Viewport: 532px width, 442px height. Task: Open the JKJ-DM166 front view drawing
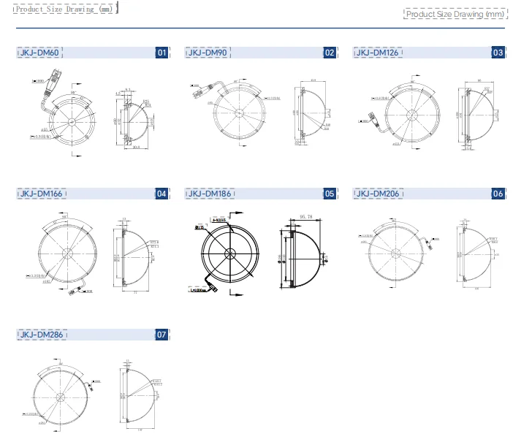[61, 254]
